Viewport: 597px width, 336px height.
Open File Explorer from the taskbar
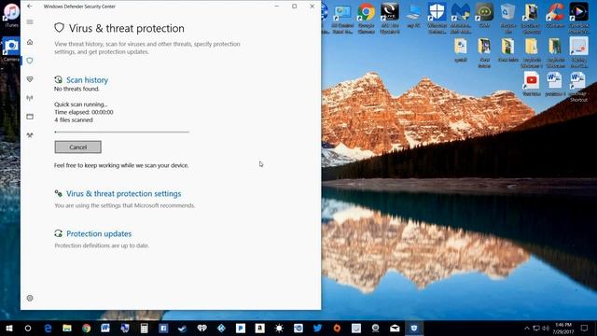67,328
